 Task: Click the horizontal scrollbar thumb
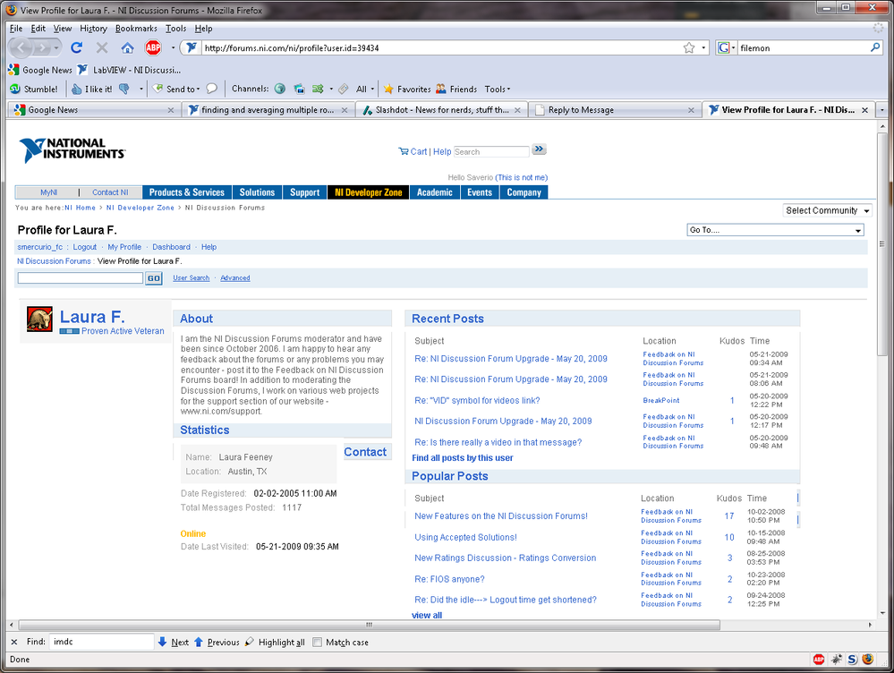[369, 625]
